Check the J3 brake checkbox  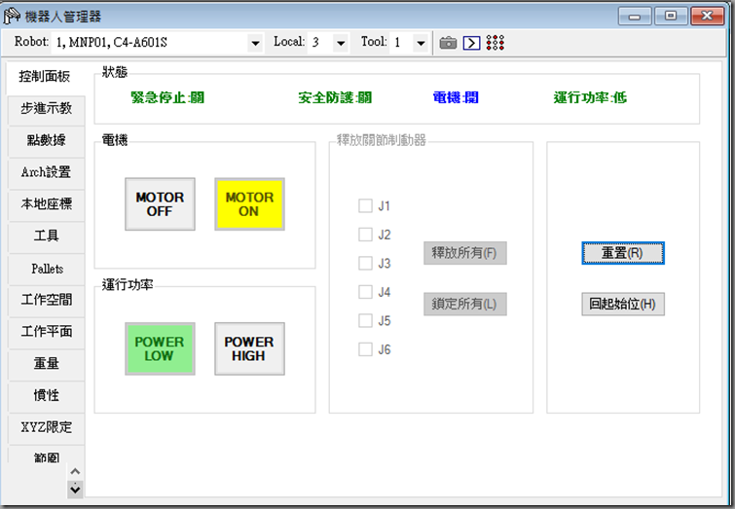tap(365, 263)
